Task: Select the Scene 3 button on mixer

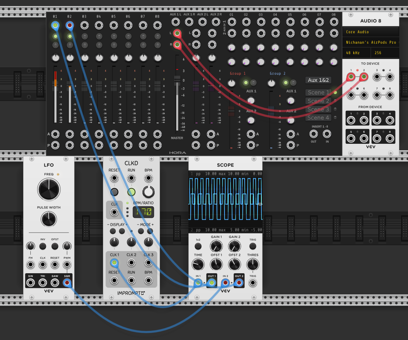Action: [x=318, y=109]
